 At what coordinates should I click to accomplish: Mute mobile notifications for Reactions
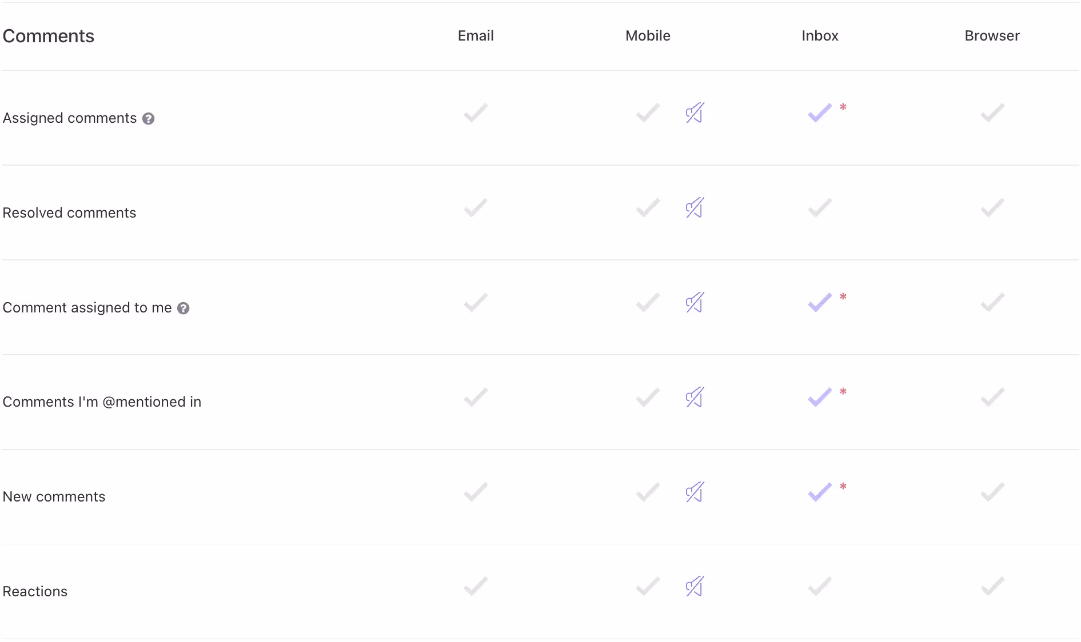[x=694, y=587]
